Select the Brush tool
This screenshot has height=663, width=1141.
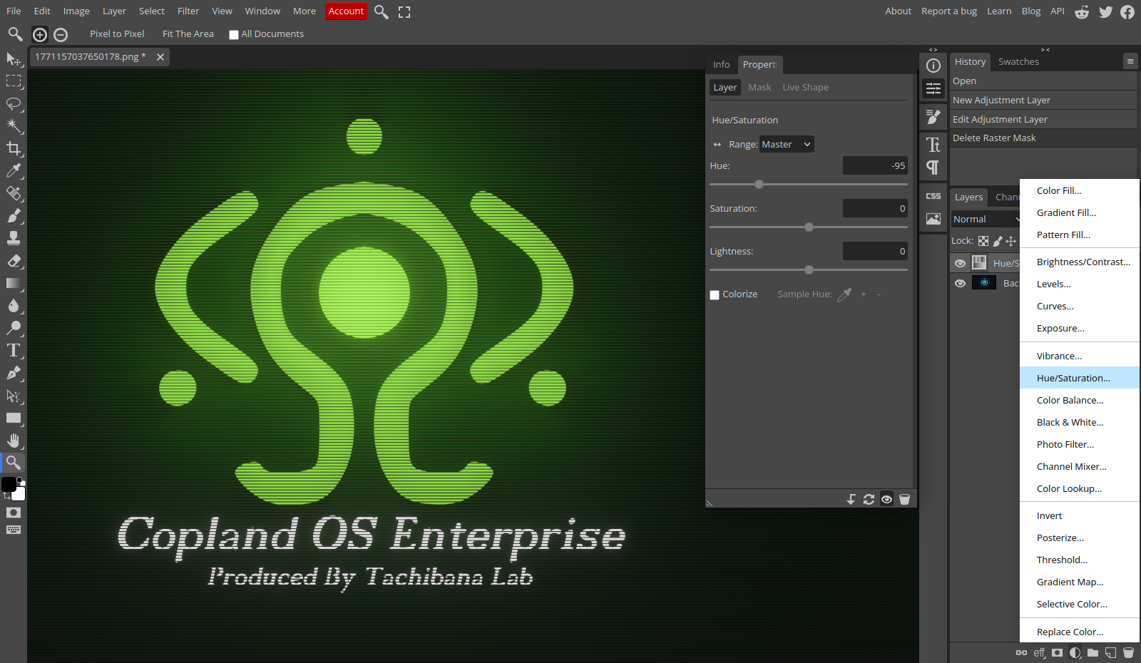14,216
